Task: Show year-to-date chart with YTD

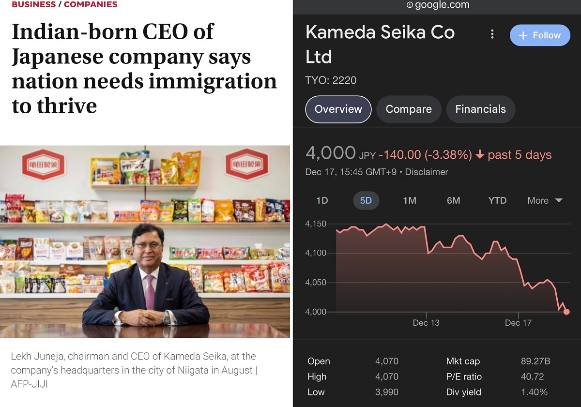Action: (x=497, y=200)
